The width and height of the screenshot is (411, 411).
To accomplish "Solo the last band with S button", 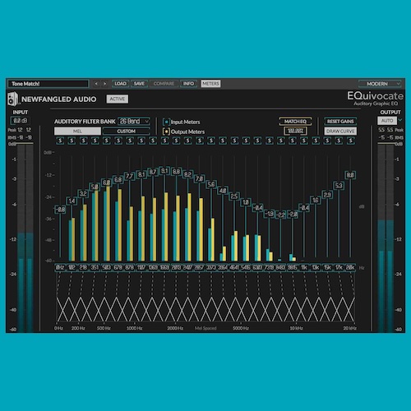I will coord(350,141).
